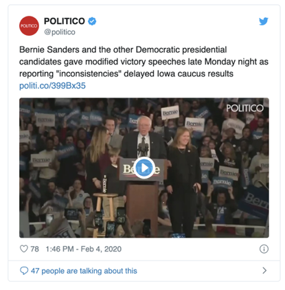Image resolution: width=285 pixels, height=290 pixels.
Task: Open the politi.co/399Bx35 link
Action: click(52, 86)
